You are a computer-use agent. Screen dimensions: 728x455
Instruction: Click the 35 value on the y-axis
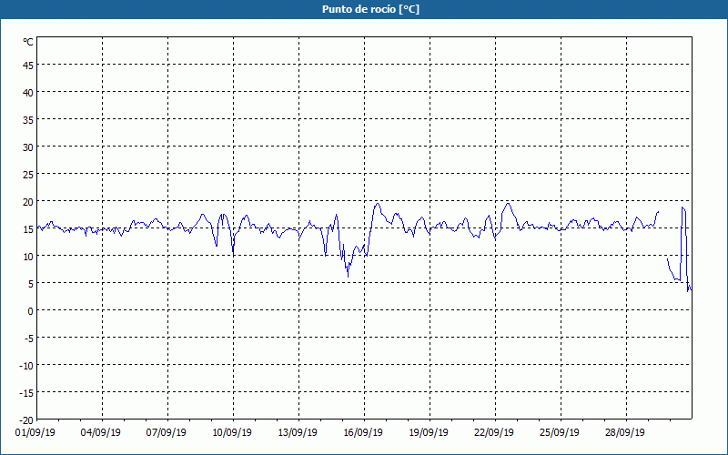[28, 120]
